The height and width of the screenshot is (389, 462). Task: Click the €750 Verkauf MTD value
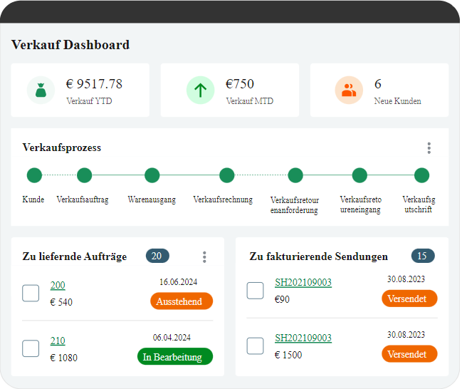click(x=240, y=84)
